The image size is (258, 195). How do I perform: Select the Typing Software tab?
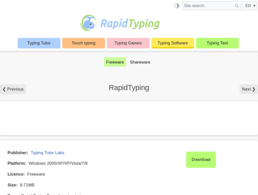pyautogui.click(x=173, y=43)
